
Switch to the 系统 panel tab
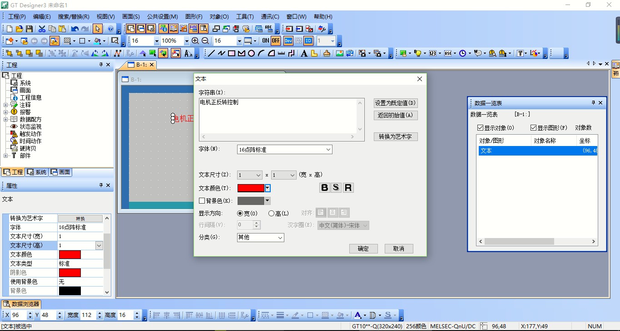pos(37,172)
